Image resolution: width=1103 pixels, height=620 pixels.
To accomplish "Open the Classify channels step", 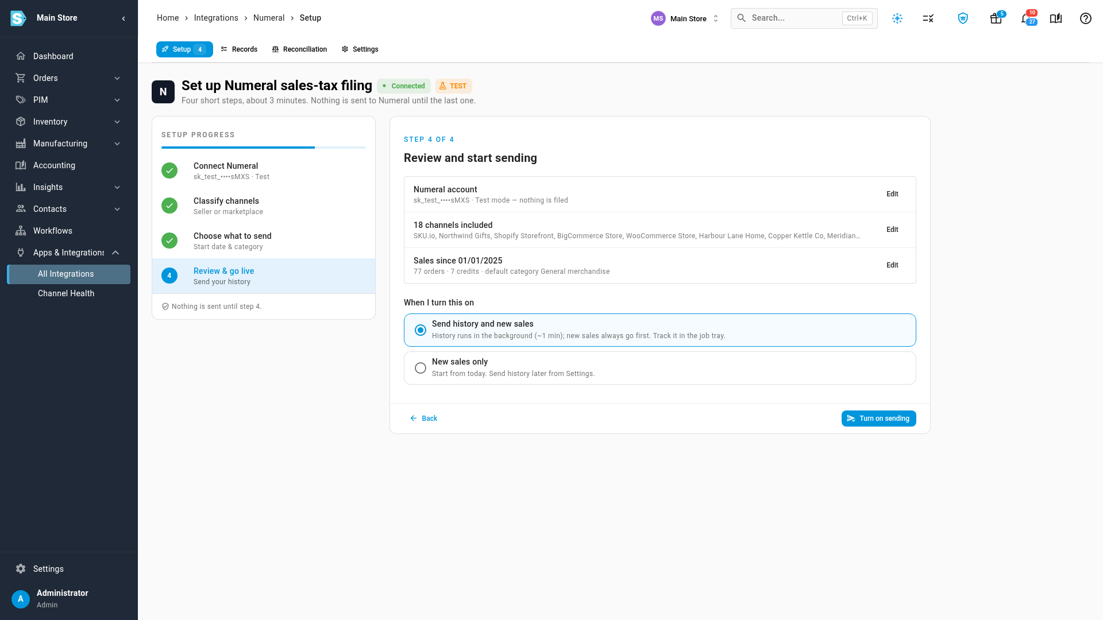I will click(x=264, y=206).
